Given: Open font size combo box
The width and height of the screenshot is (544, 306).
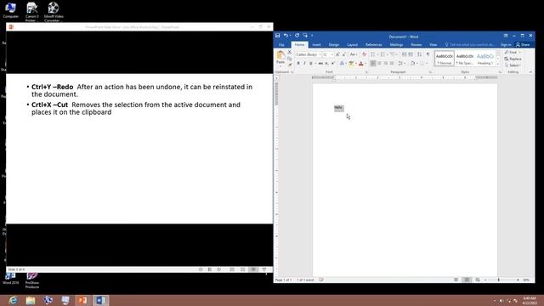Looking at the screenshot, I should [328, 54].
